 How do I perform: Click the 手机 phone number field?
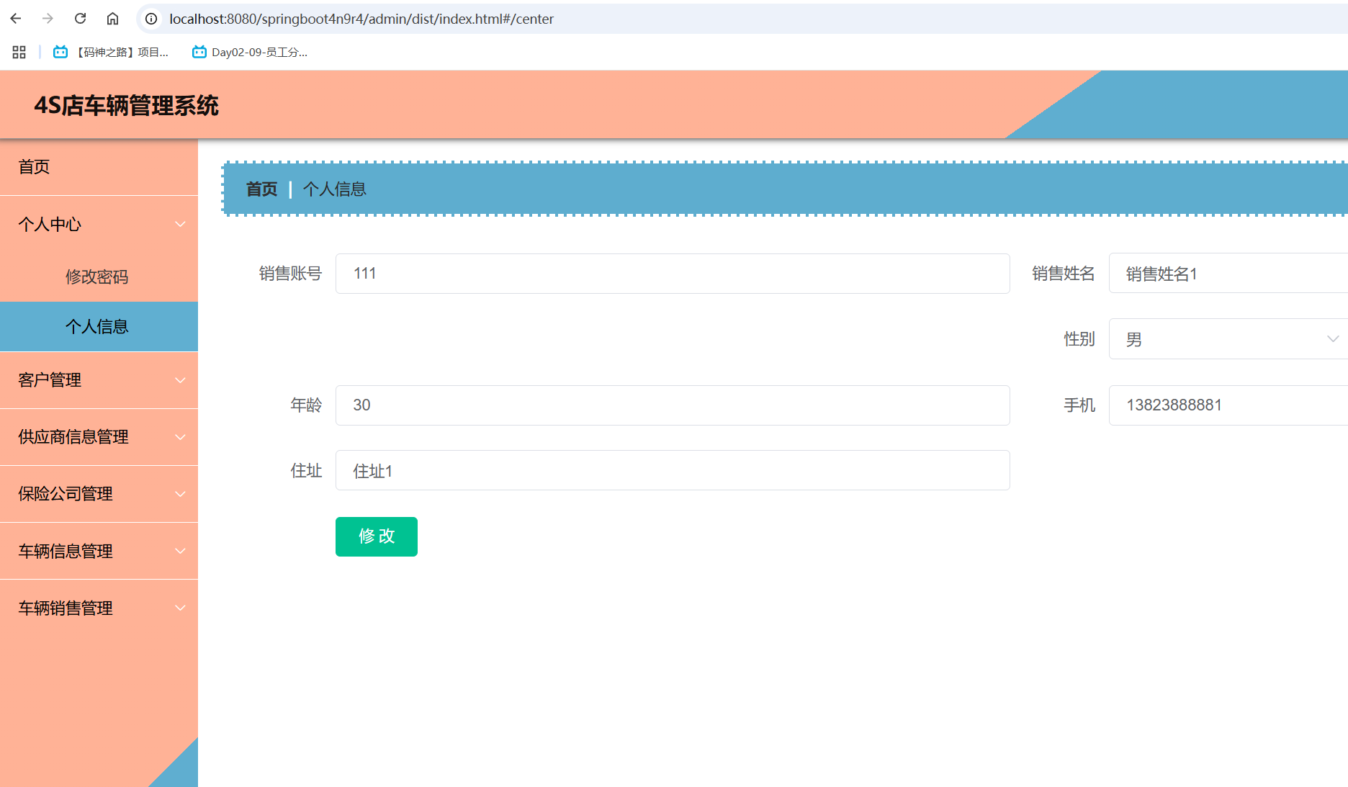click(x=1224, y=405)
